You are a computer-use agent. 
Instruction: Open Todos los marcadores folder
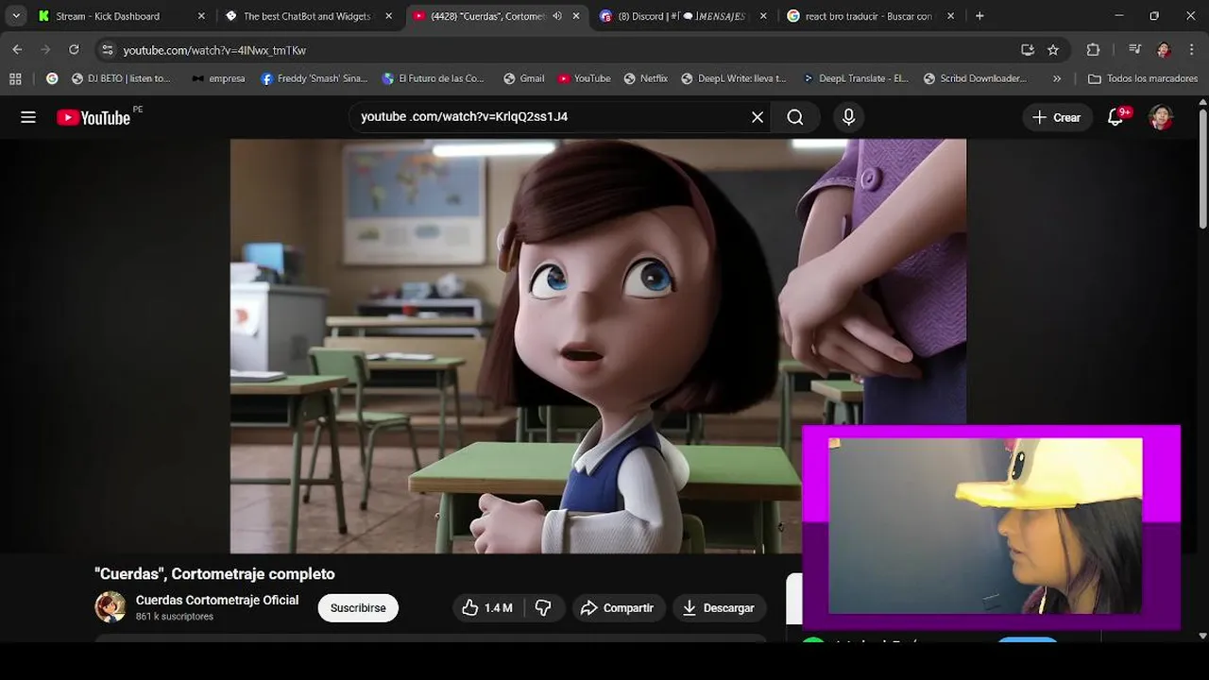1143,78
